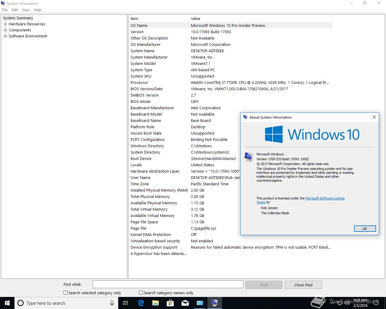Select the PCR7 Configuration row

point(185,140)
